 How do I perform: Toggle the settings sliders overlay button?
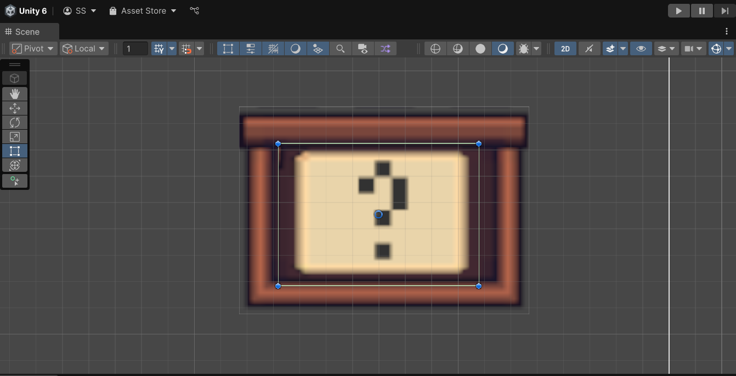[x=251, y=49]
